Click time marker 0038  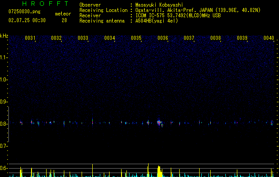click(x=216, y=38)
